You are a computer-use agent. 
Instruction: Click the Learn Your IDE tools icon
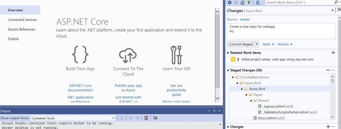tap(176, 55)
